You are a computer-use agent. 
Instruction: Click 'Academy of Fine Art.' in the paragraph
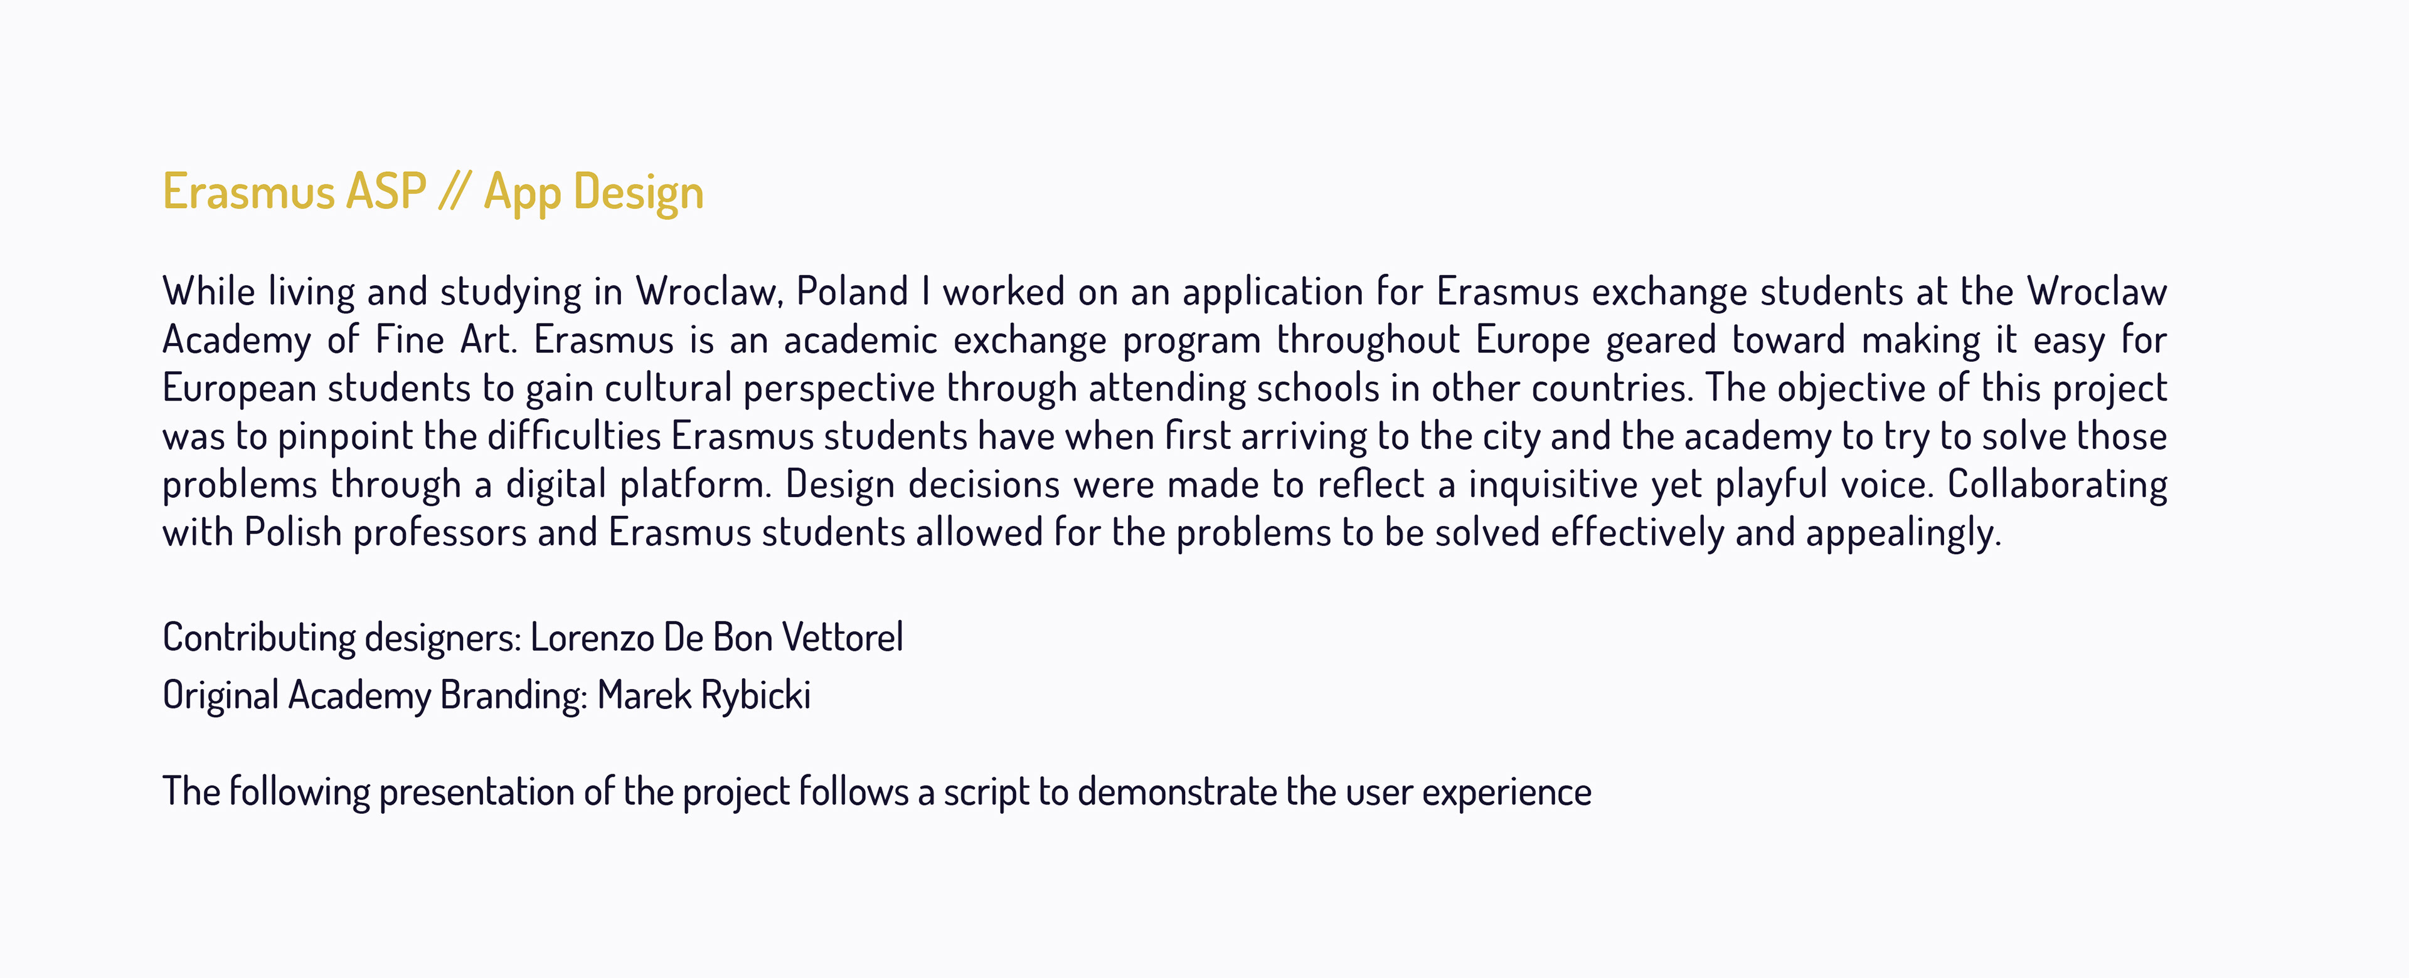(x=339, y=339)
